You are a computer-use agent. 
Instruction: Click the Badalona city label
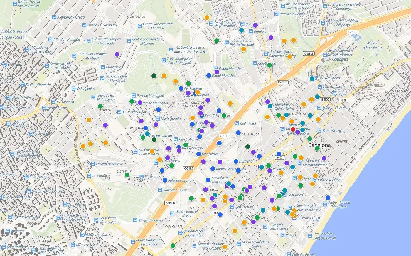click(x=319, y=145)
